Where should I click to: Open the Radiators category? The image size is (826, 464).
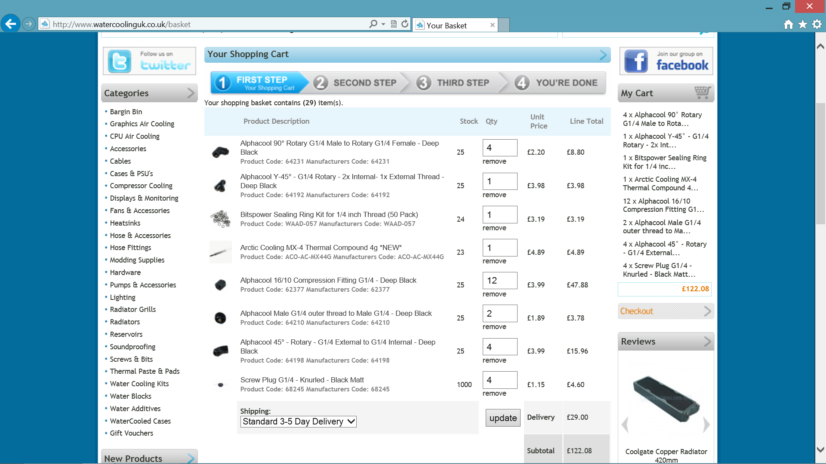[125, 322]
